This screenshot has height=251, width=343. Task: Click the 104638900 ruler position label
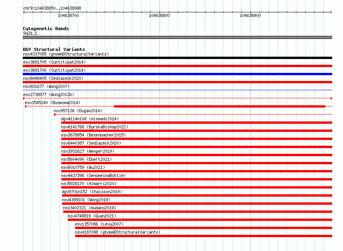coord(250,15)
